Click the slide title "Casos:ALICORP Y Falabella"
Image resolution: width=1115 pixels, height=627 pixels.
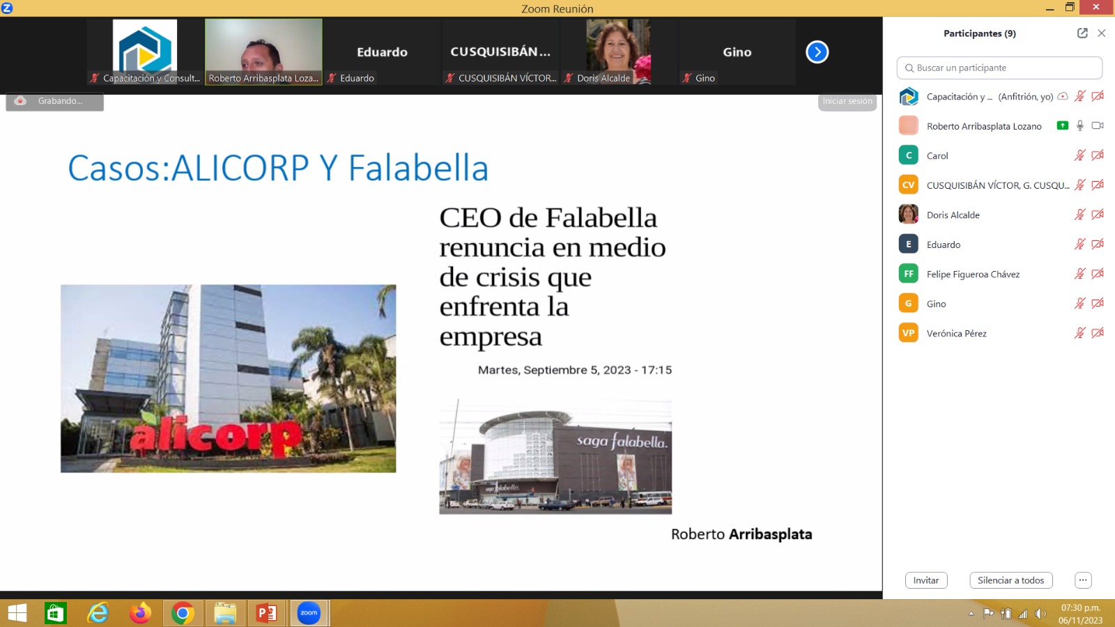[x=278, y=168]
